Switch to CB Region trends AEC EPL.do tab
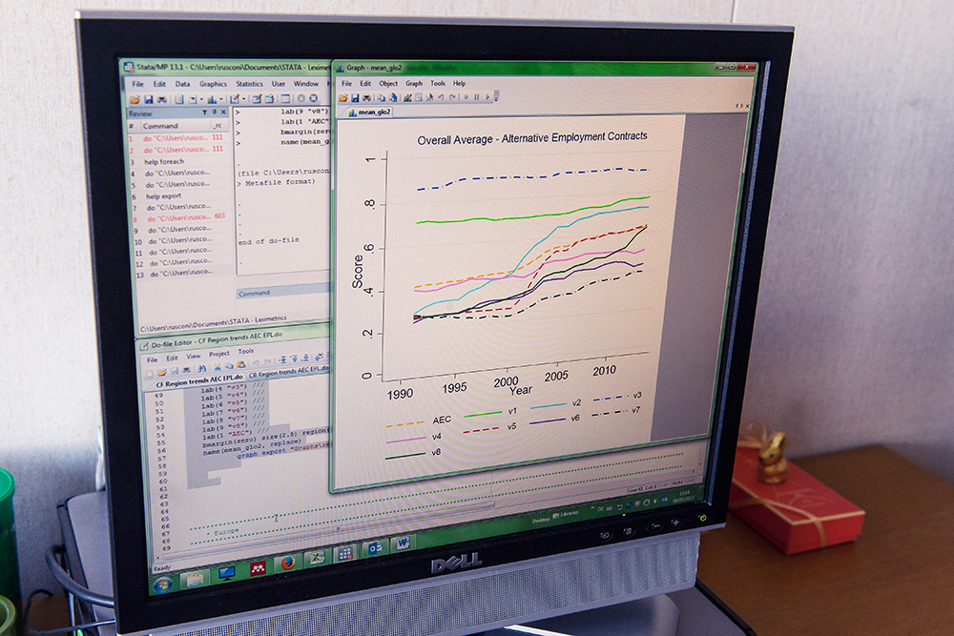This screenshot has width=954, height=636. pos(289,372)
